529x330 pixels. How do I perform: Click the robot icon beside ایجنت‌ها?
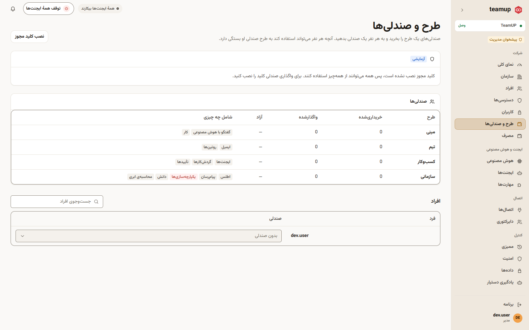pos(519,173)
